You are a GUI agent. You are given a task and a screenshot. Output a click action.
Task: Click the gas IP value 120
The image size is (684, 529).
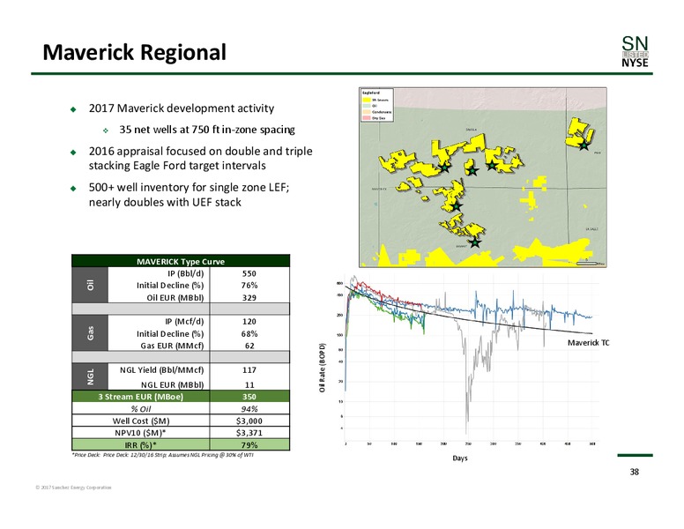tap(249, 322)
